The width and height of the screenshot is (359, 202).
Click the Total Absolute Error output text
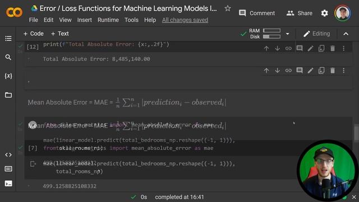click(96, 59)
